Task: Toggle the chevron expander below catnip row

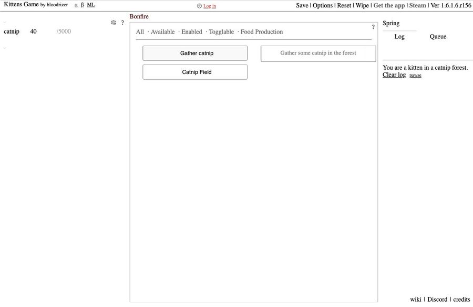Action: [5, 48]
